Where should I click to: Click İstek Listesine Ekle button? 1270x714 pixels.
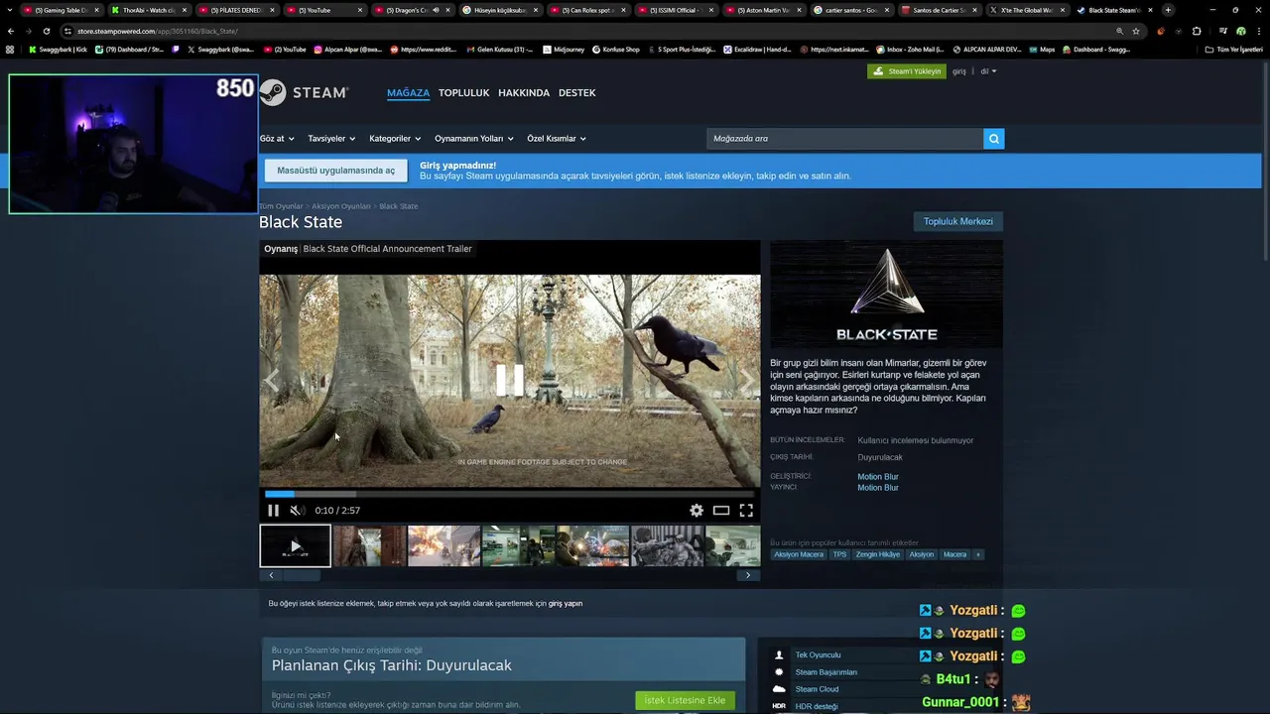coord(685,700)
